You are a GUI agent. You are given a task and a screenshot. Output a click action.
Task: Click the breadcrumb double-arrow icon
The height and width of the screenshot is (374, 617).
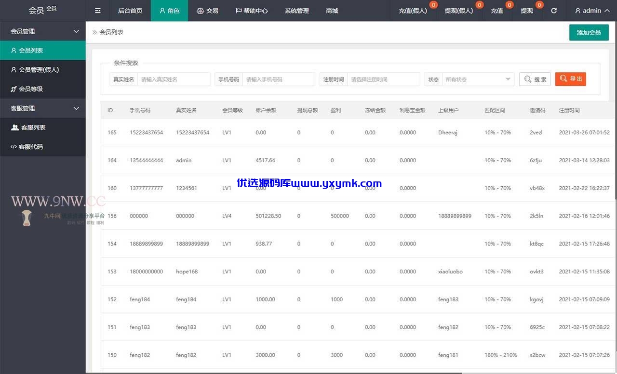coord(94,32)
